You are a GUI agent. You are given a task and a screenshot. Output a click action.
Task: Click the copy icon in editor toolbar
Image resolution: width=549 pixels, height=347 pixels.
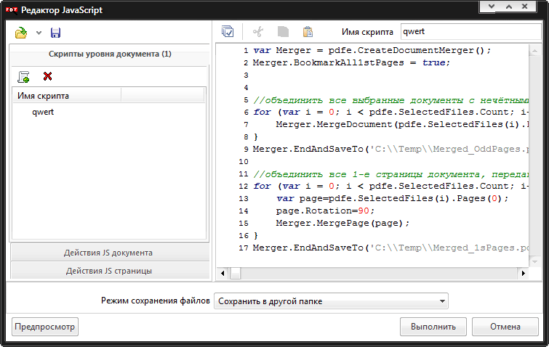click(x=283, y=32)
